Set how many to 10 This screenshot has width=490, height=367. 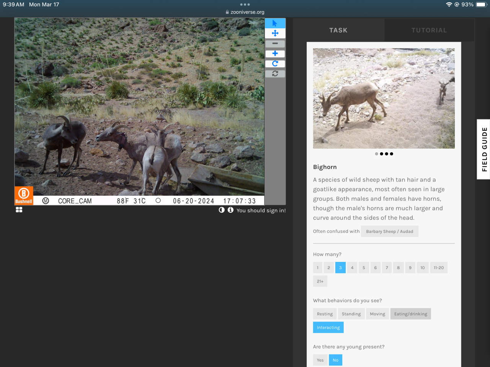tap(423, 268)
